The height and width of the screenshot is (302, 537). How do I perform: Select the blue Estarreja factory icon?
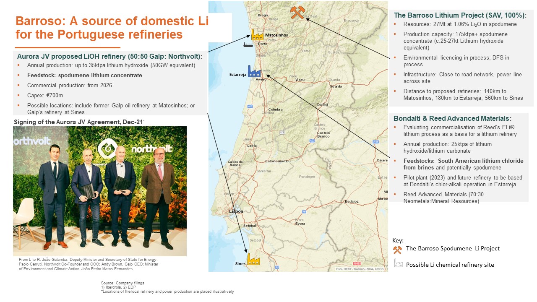254,71
